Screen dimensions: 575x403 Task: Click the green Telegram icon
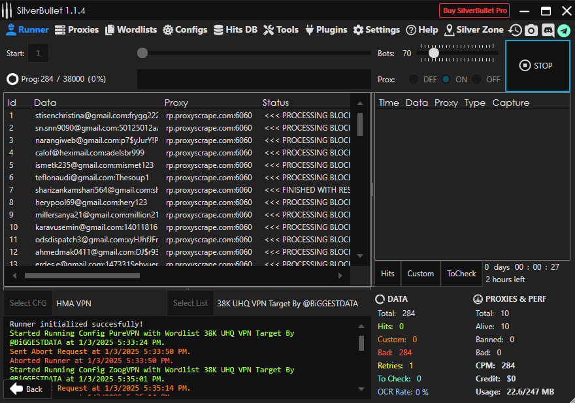(x=563, y=30)
